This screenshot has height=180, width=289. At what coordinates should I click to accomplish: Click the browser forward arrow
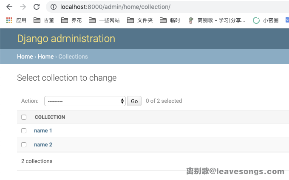(23, 7)
